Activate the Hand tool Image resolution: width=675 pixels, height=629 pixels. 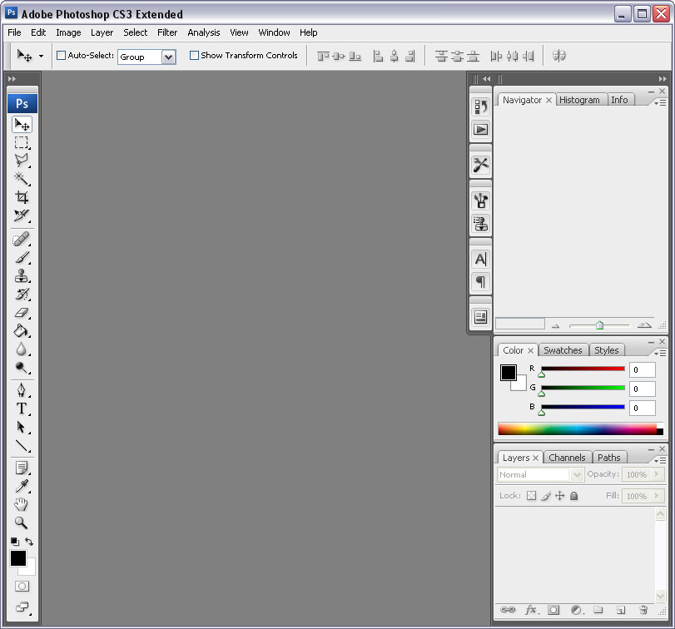22,504
